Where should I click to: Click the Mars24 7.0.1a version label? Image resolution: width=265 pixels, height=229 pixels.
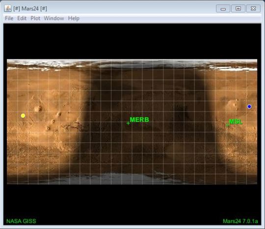240,221
